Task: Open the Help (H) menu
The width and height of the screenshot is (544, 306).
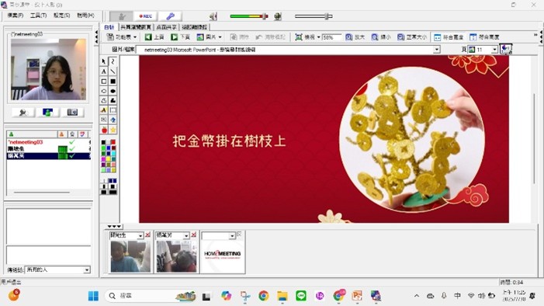Action: (85, 16)
